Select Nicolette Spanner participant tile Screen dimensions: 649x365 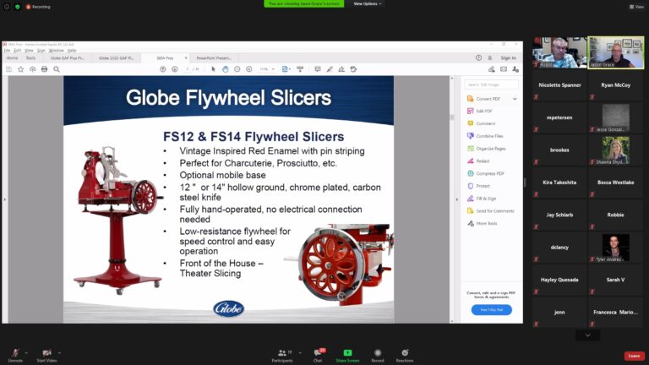point(559,84)
